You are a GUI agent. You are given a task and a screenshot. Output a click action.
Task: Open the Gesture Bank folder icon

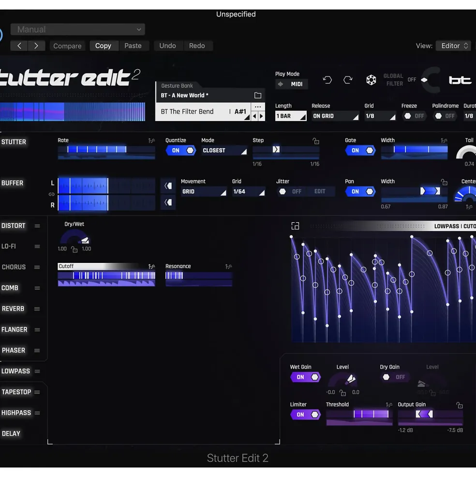(x=258, y=95)
